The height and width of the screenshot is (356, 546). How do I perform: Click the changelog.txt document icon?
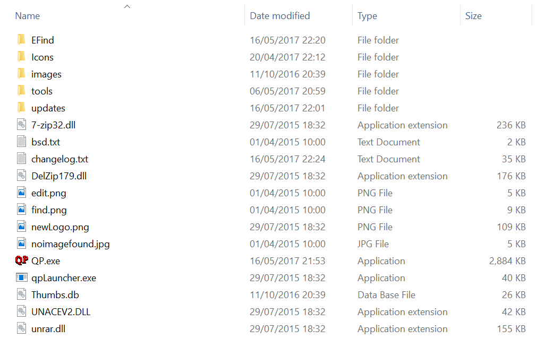point(21,159)
